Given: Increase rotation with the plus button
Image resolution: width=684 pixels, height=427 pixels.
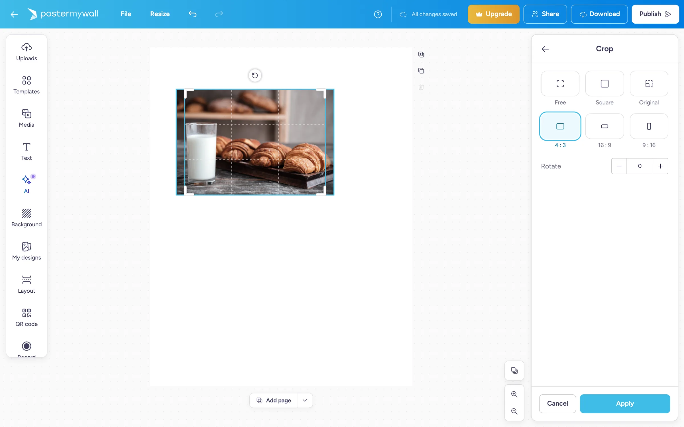Looking at the screenshot, I should (660, 166).
